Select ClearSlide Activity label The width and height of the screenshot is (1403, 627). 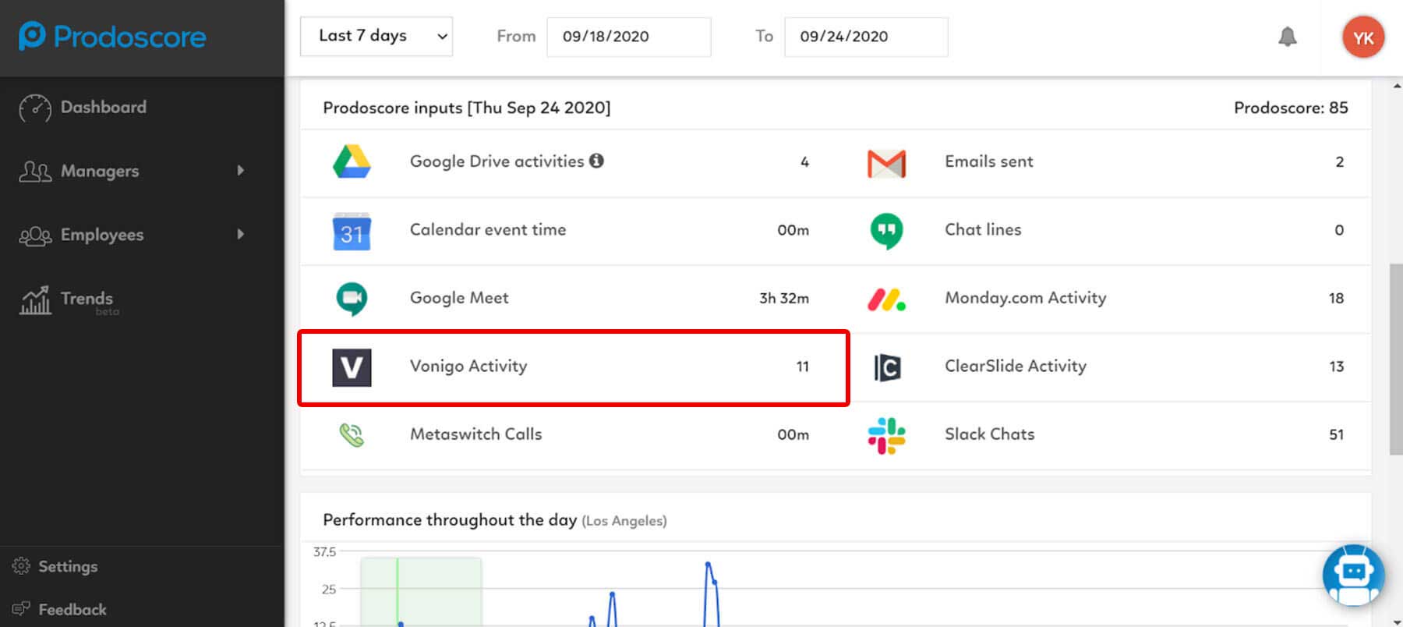point(1016,366)
